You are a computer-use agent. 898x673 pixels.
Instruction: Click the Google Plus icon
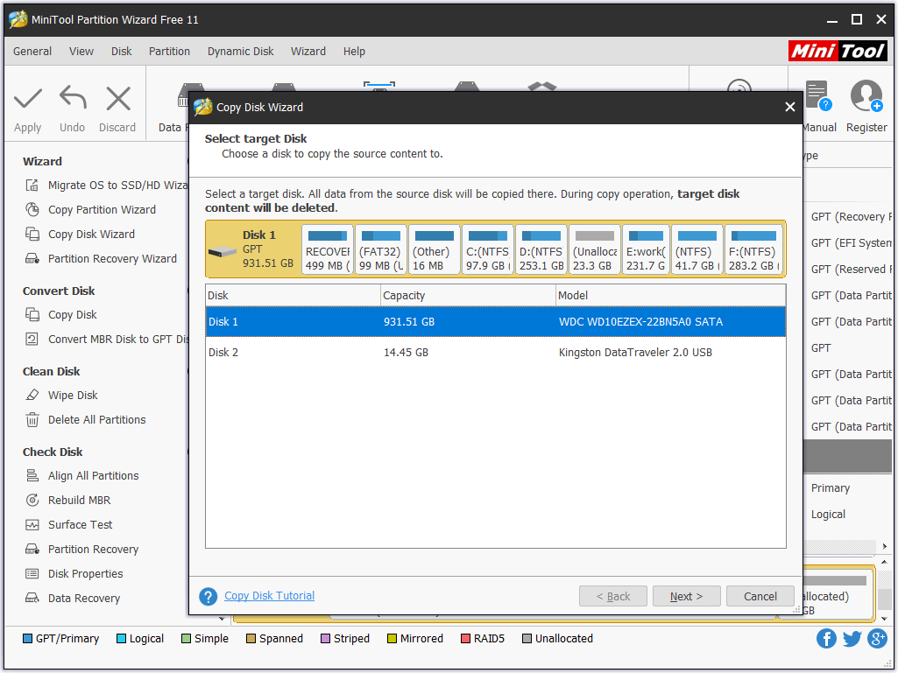pos(877,639)
